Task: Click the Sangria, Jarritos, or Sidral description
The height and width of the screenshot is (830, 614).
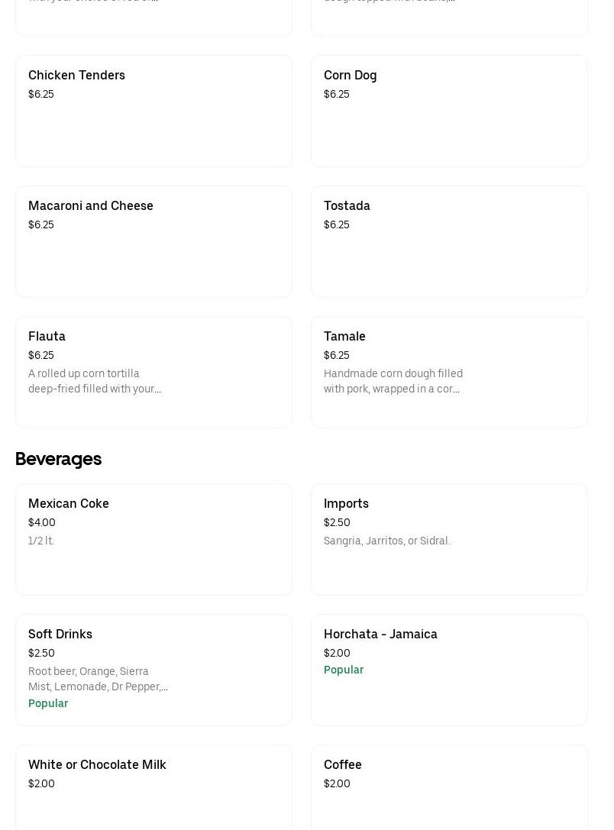Action: click(x=387, y=541)
